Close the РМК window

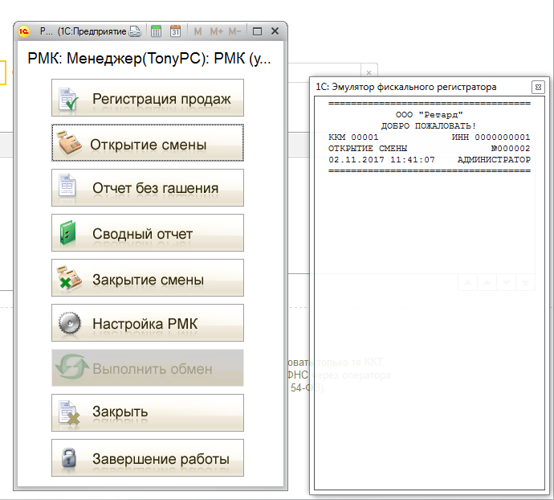pos(275,31)
